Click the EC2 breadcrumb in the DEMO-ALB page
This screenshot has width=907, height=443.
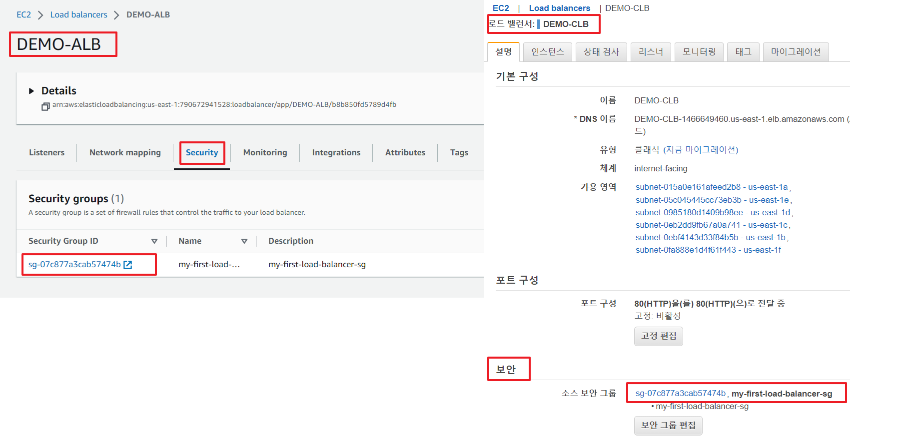click(23, 14)
